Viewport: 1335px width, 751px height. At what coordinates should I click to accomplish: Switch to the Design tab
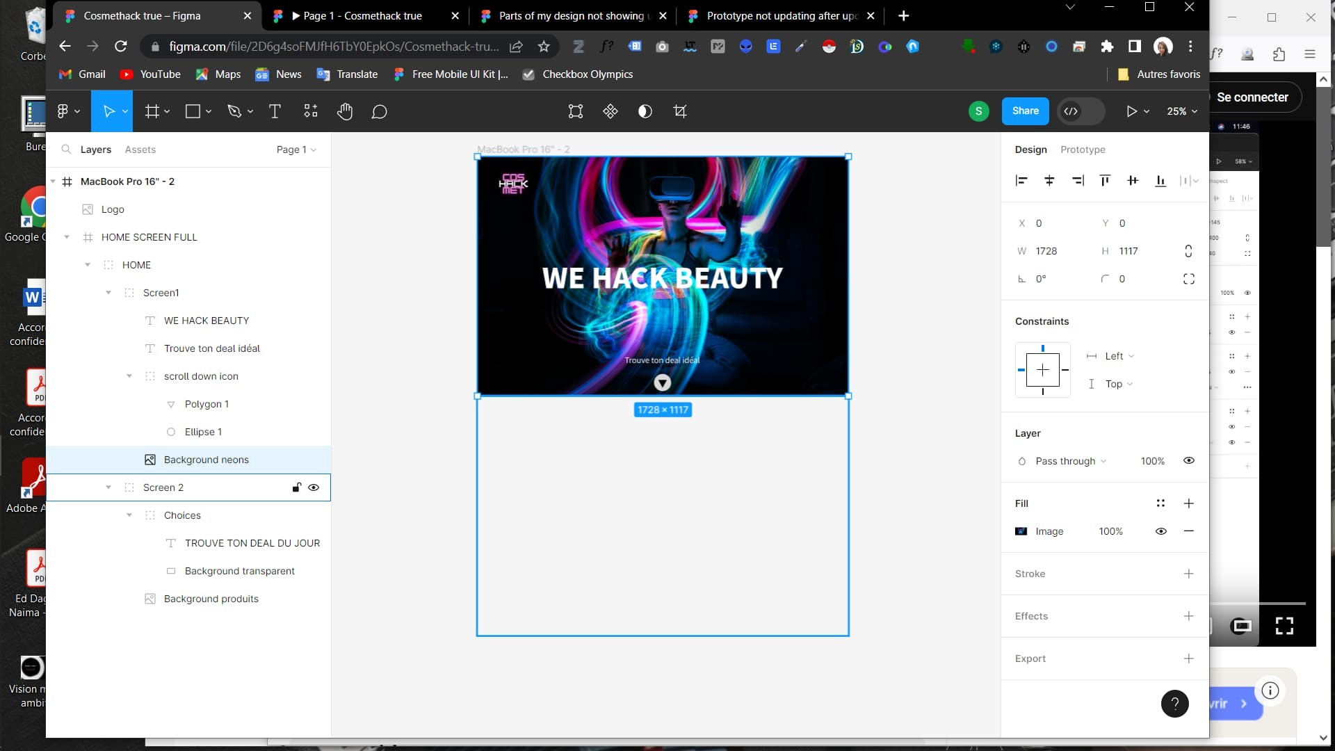(1030, 150)
